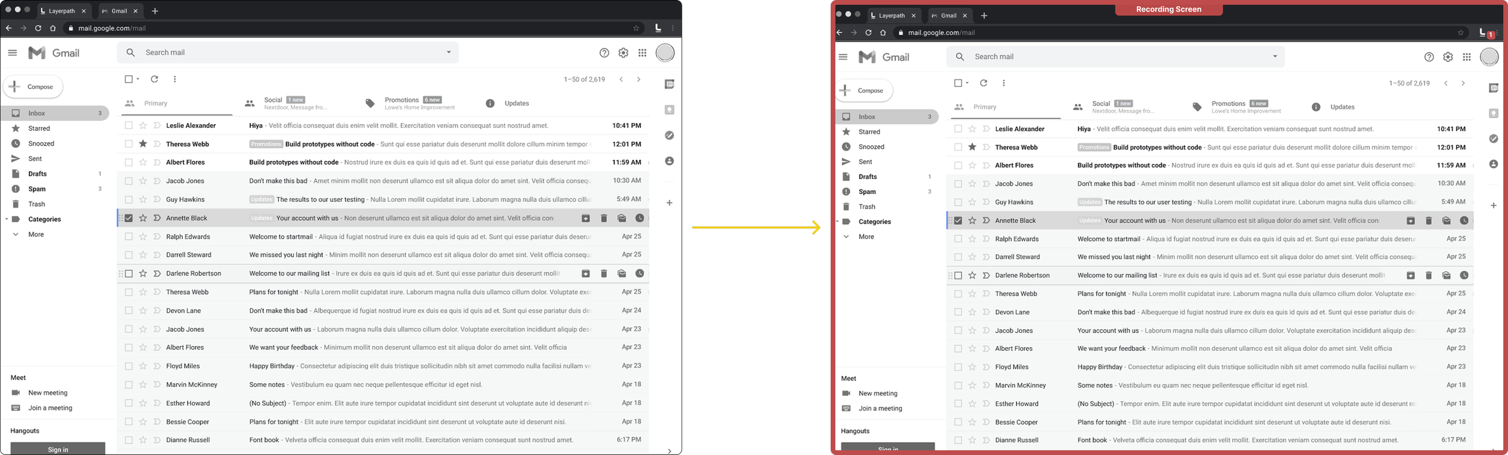1508x455 pixels.
Task: Toggle importance marker on Albert Flores 11:59 AM email in left window
Action: 157,162
